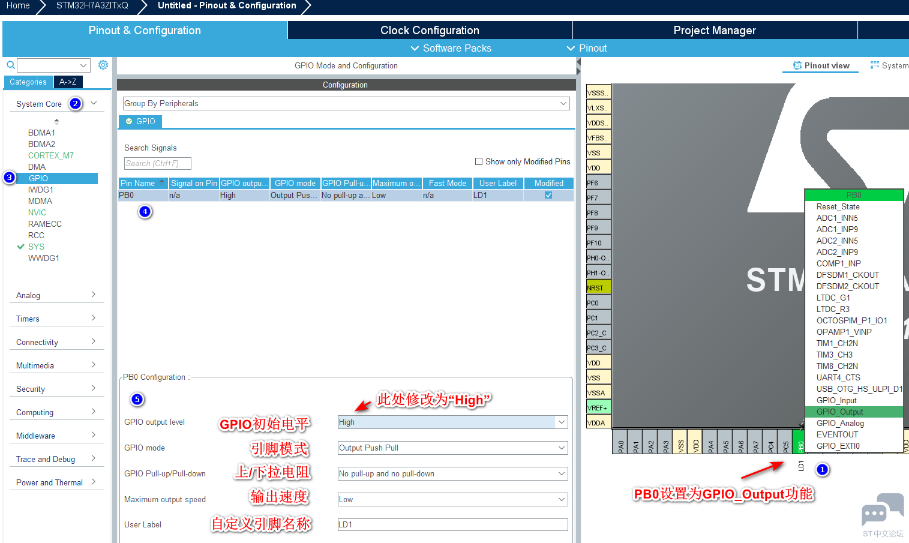Viewport: 909px width, 543px height.
Task: Click the User Label LD1 input field
Action: tap(453, 524)
